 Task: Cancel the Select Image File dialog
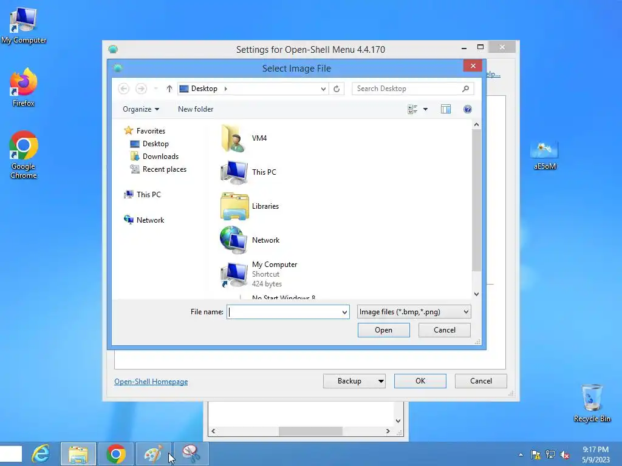(444, 330)
